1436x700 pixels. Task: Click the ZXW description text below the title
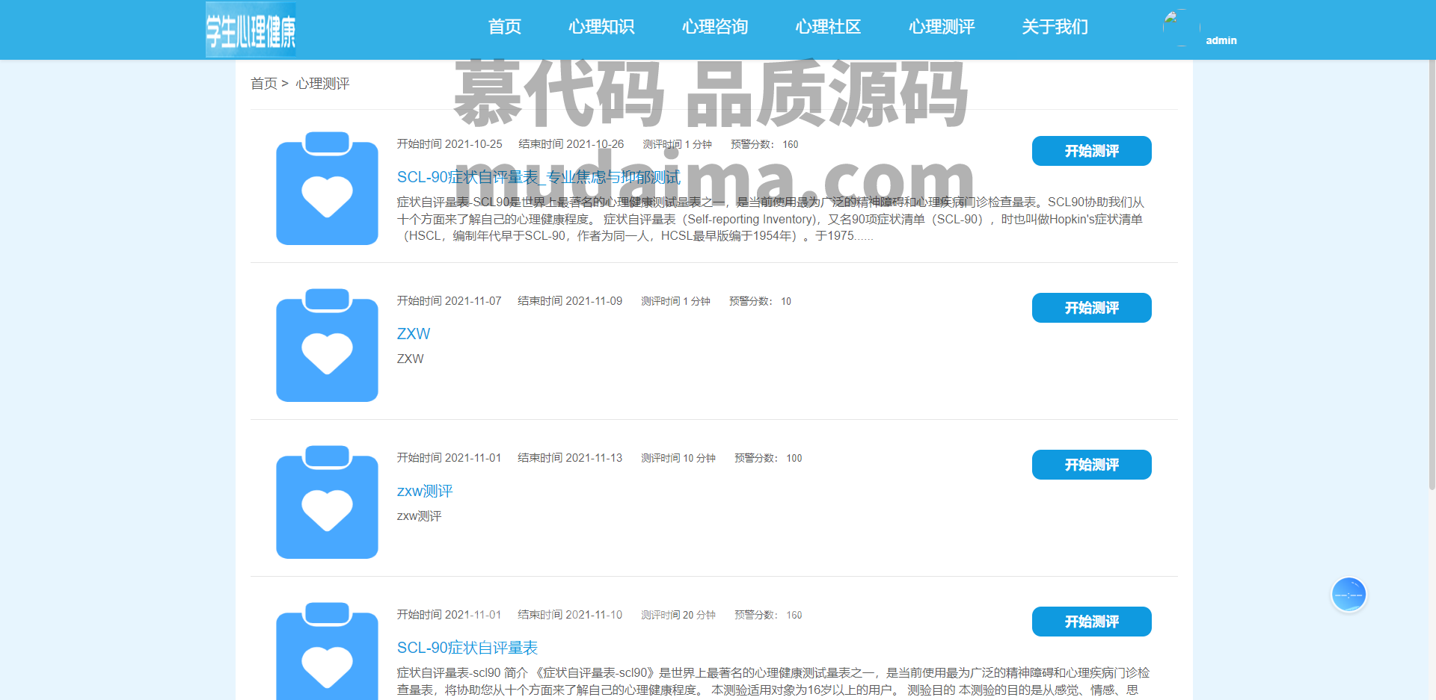point(410,359)
